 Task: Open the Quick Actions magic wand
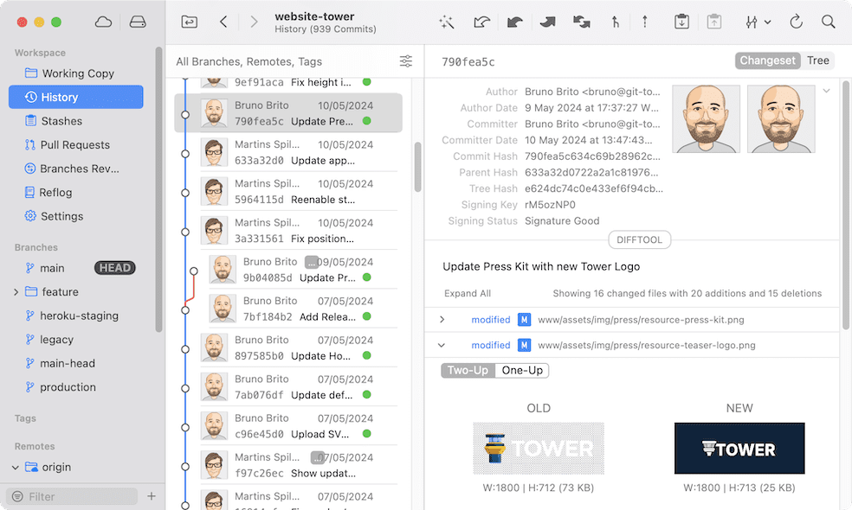point(447,22)
